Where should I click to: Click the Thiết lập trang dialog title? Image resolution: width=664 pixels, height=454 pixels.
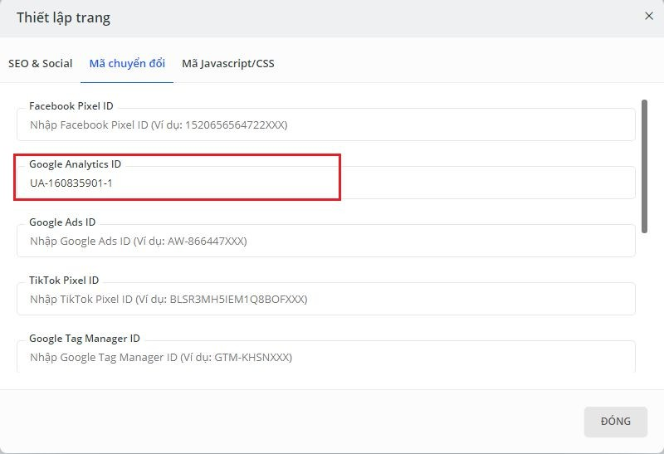(63, 17)
